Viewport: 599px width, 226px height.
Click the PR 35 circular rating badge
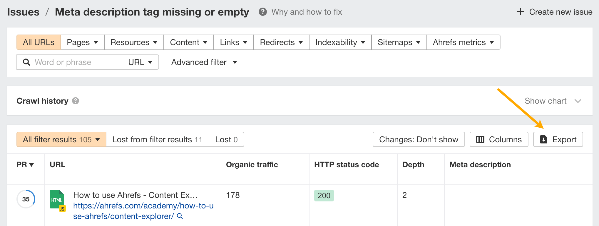(26, 199)
